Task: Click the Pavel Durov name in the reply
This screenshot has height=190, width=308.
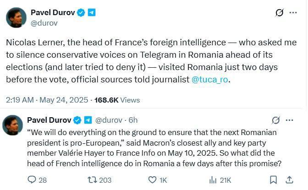Action: coord(49,120)
